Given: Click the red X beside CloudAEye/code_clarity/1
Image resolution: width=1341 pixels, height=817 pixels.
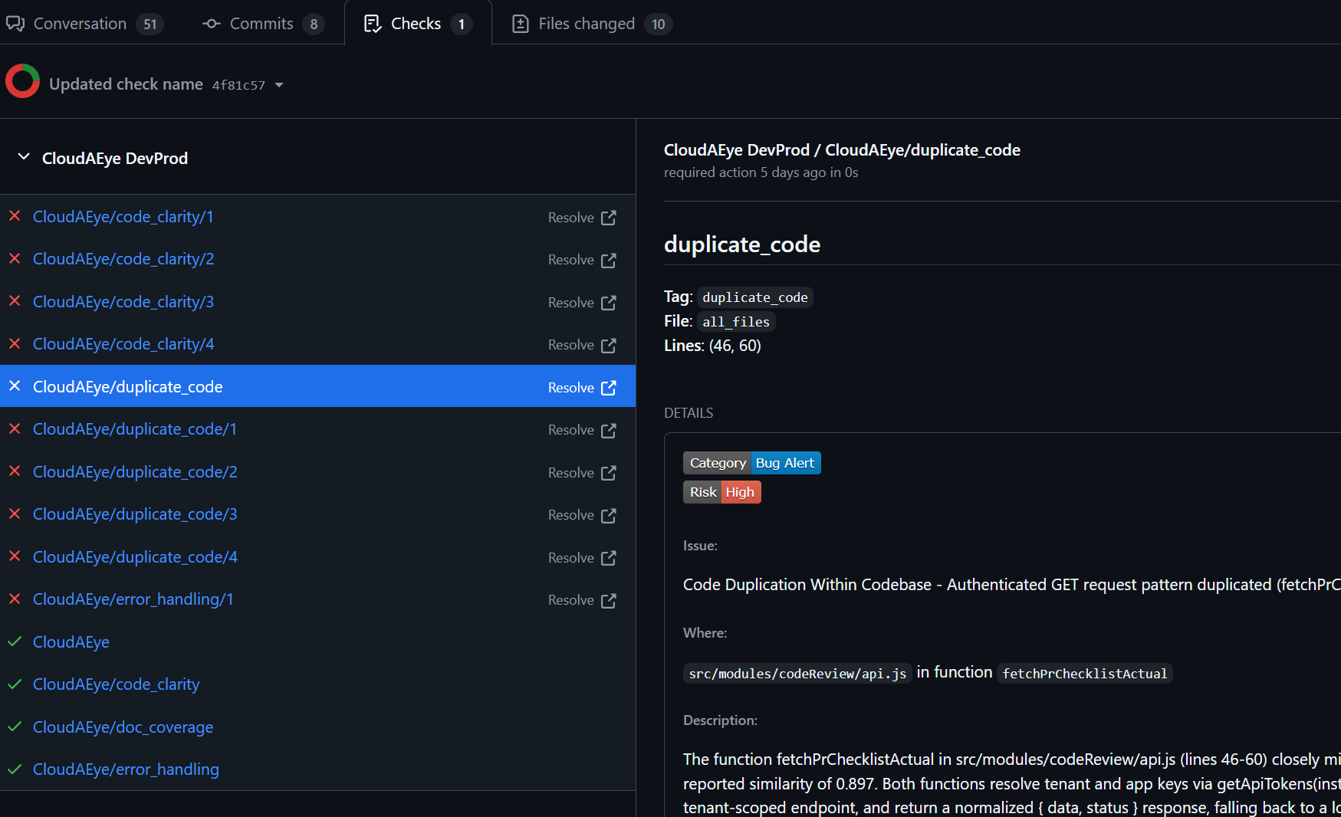Looking at the screenshot, I should (15, 216).
